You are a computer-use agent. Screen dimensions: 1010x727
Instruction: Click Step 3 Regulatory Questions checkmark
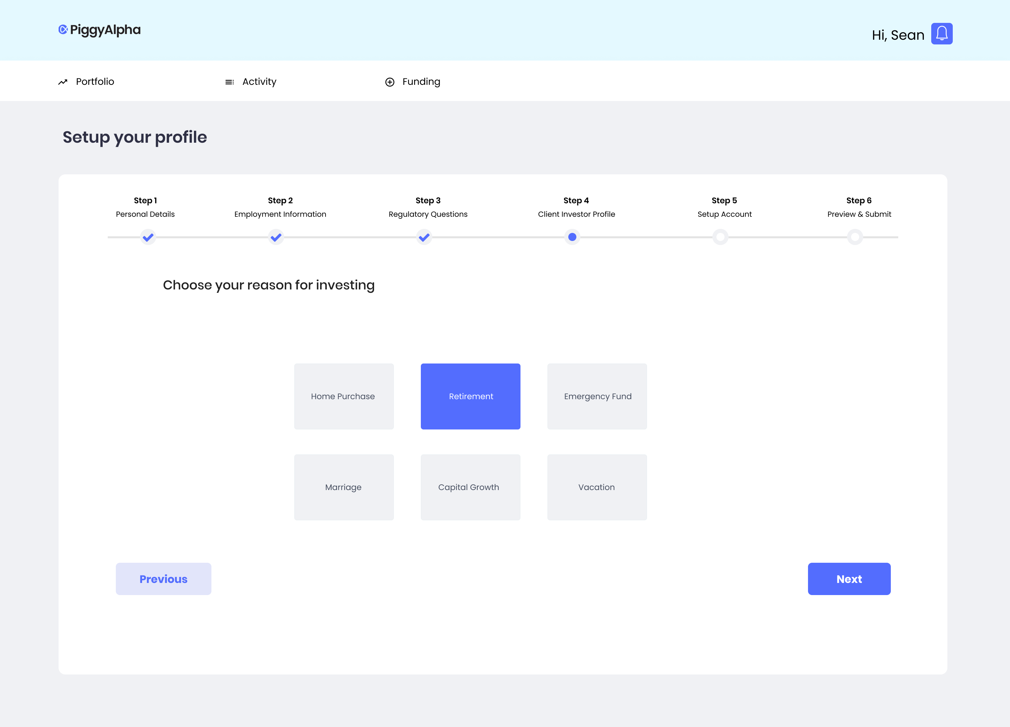tap(425, 237)
